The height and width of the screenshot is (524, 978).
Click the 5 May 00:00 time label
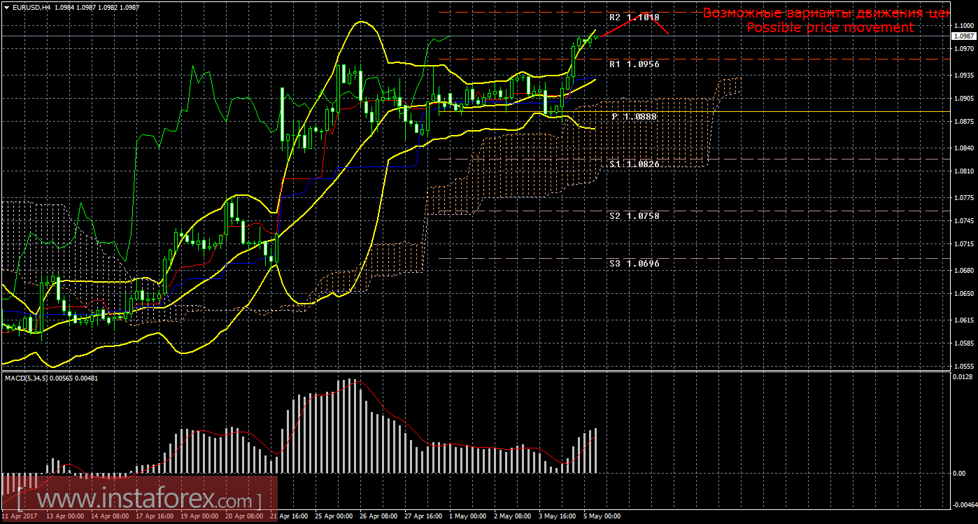(602, 517)
